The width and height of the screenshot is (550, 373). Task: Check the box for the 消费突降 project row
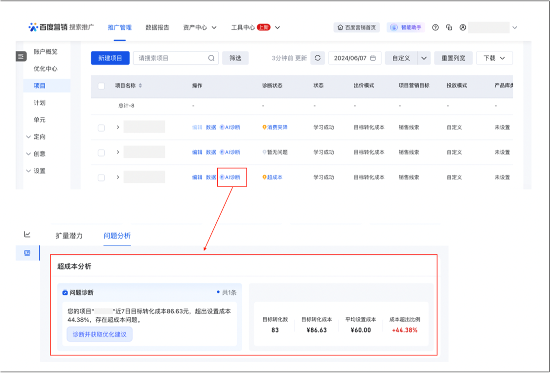click(101, 128)
